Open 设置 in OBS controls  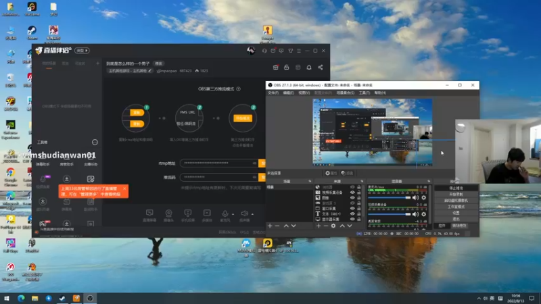pos(456,213)
